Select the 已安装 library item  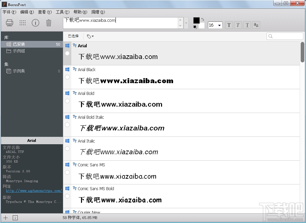click(32, 44)
